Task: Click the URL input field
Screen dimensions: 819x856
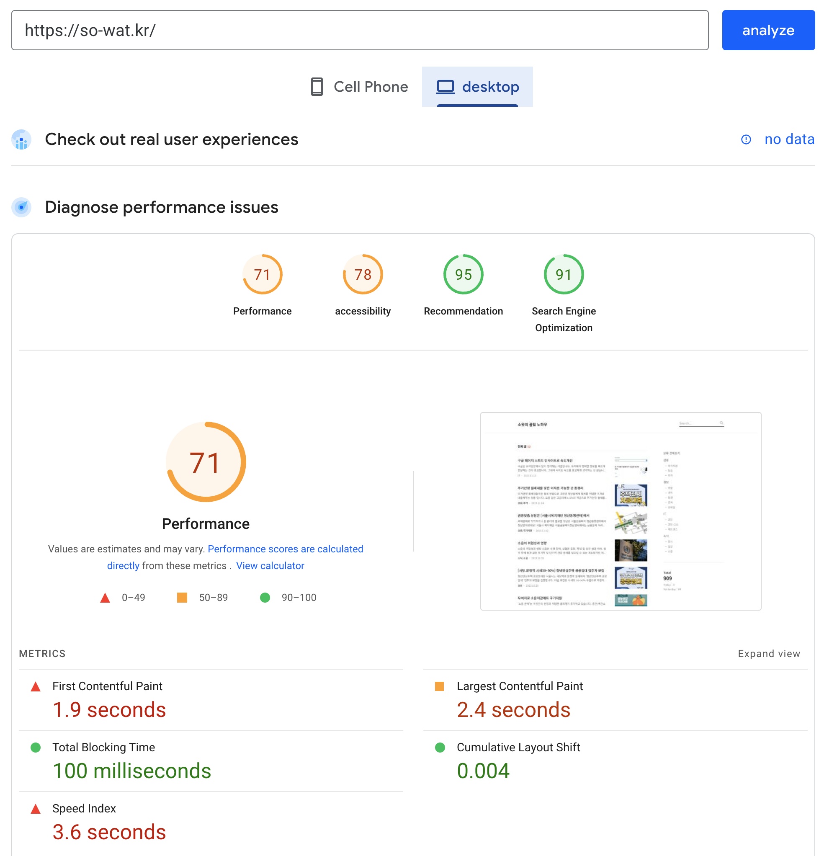Action: tap(359, 30)
